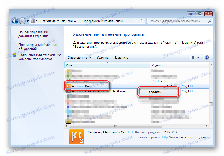Screen dimensions: 224x156
Task: Select 'Все элементы панели' breadcrumb
Action: (58, 21)
